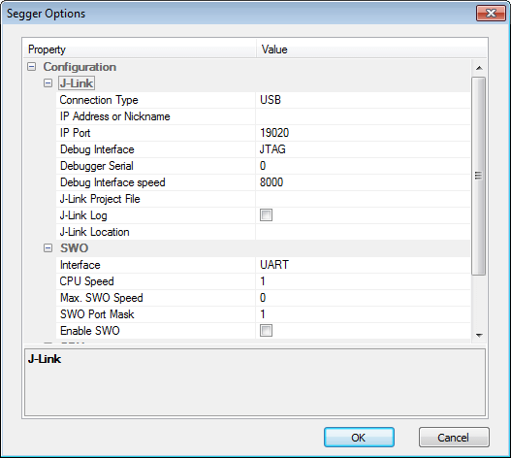
Task: Click the Value column header
Action: (371, 49)
